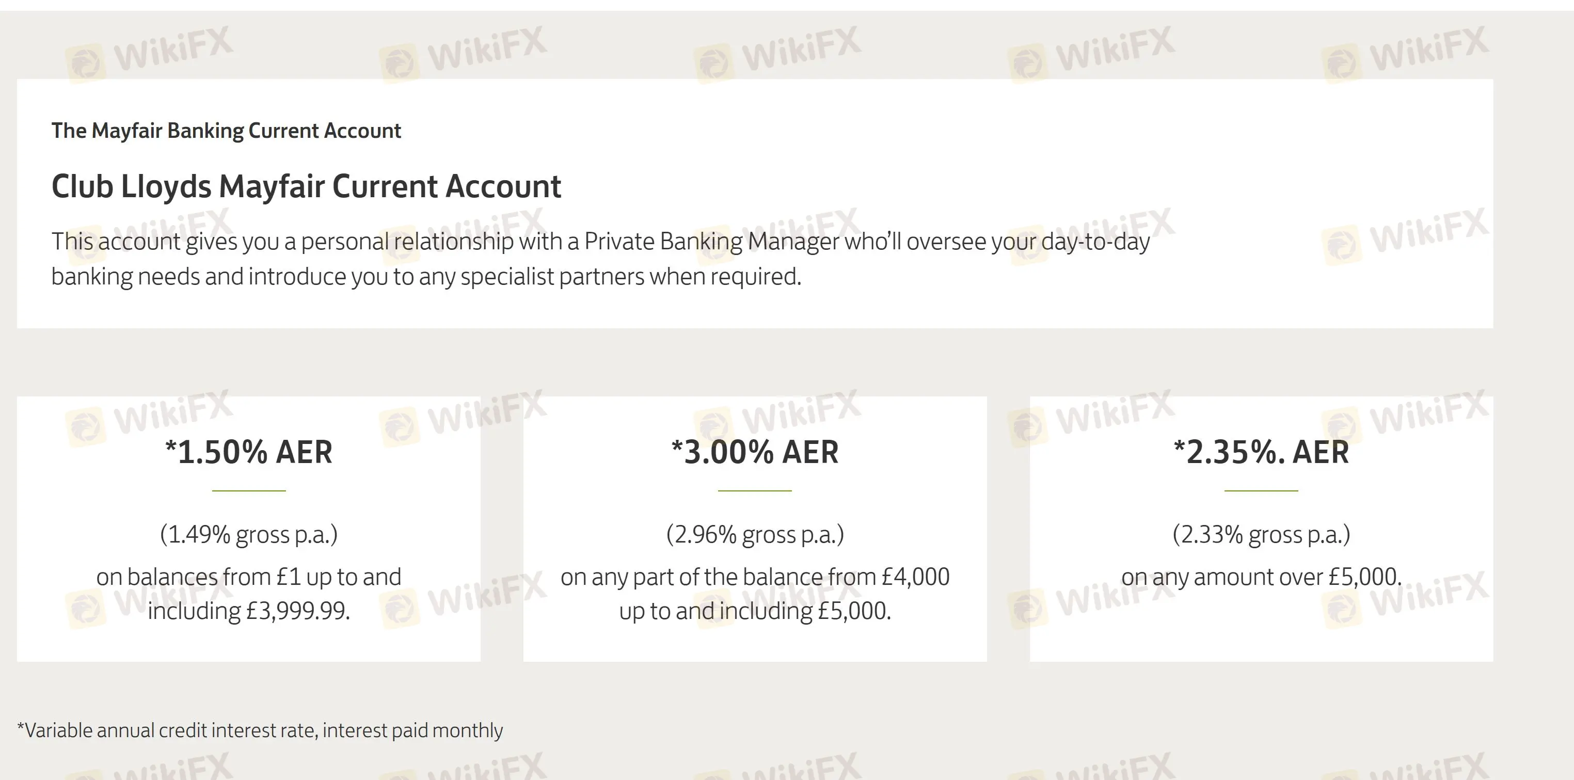The height and width of the screenshot is (780, 1574).
Task: Click 'on any amount over £5,000' text
Action: [1261, 577]
